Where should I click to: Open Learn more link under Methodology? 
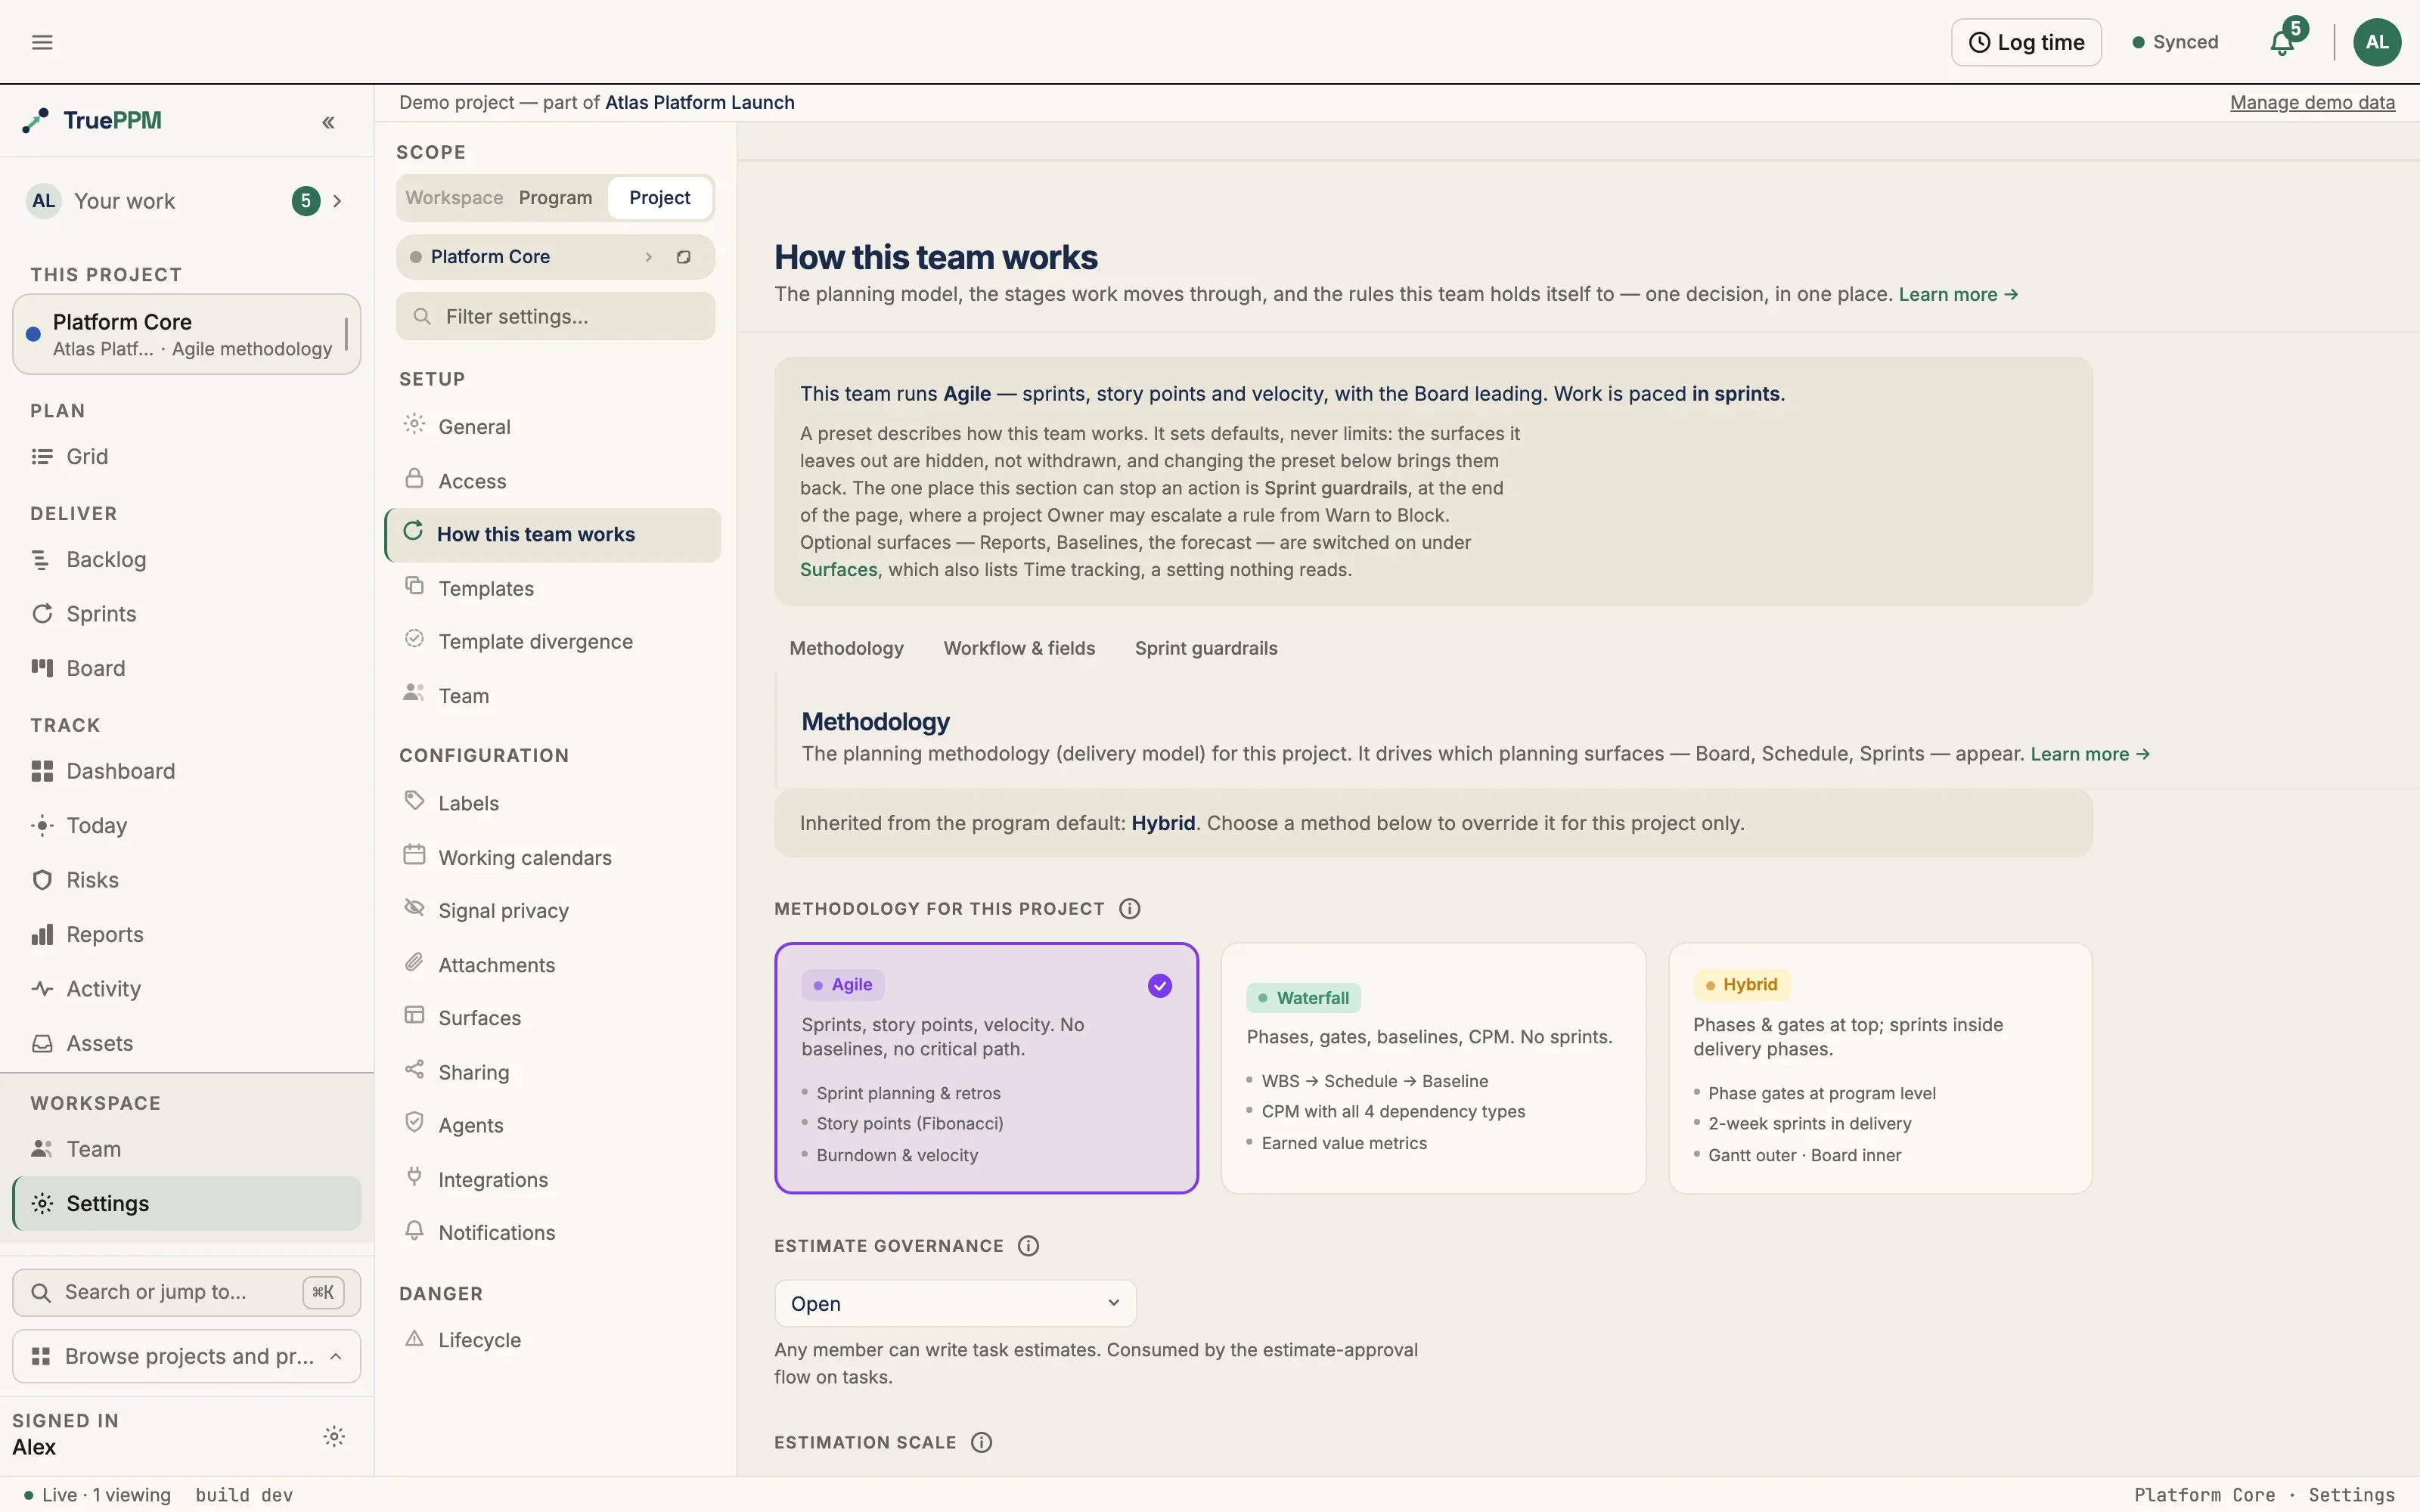tap(2090, 754)
